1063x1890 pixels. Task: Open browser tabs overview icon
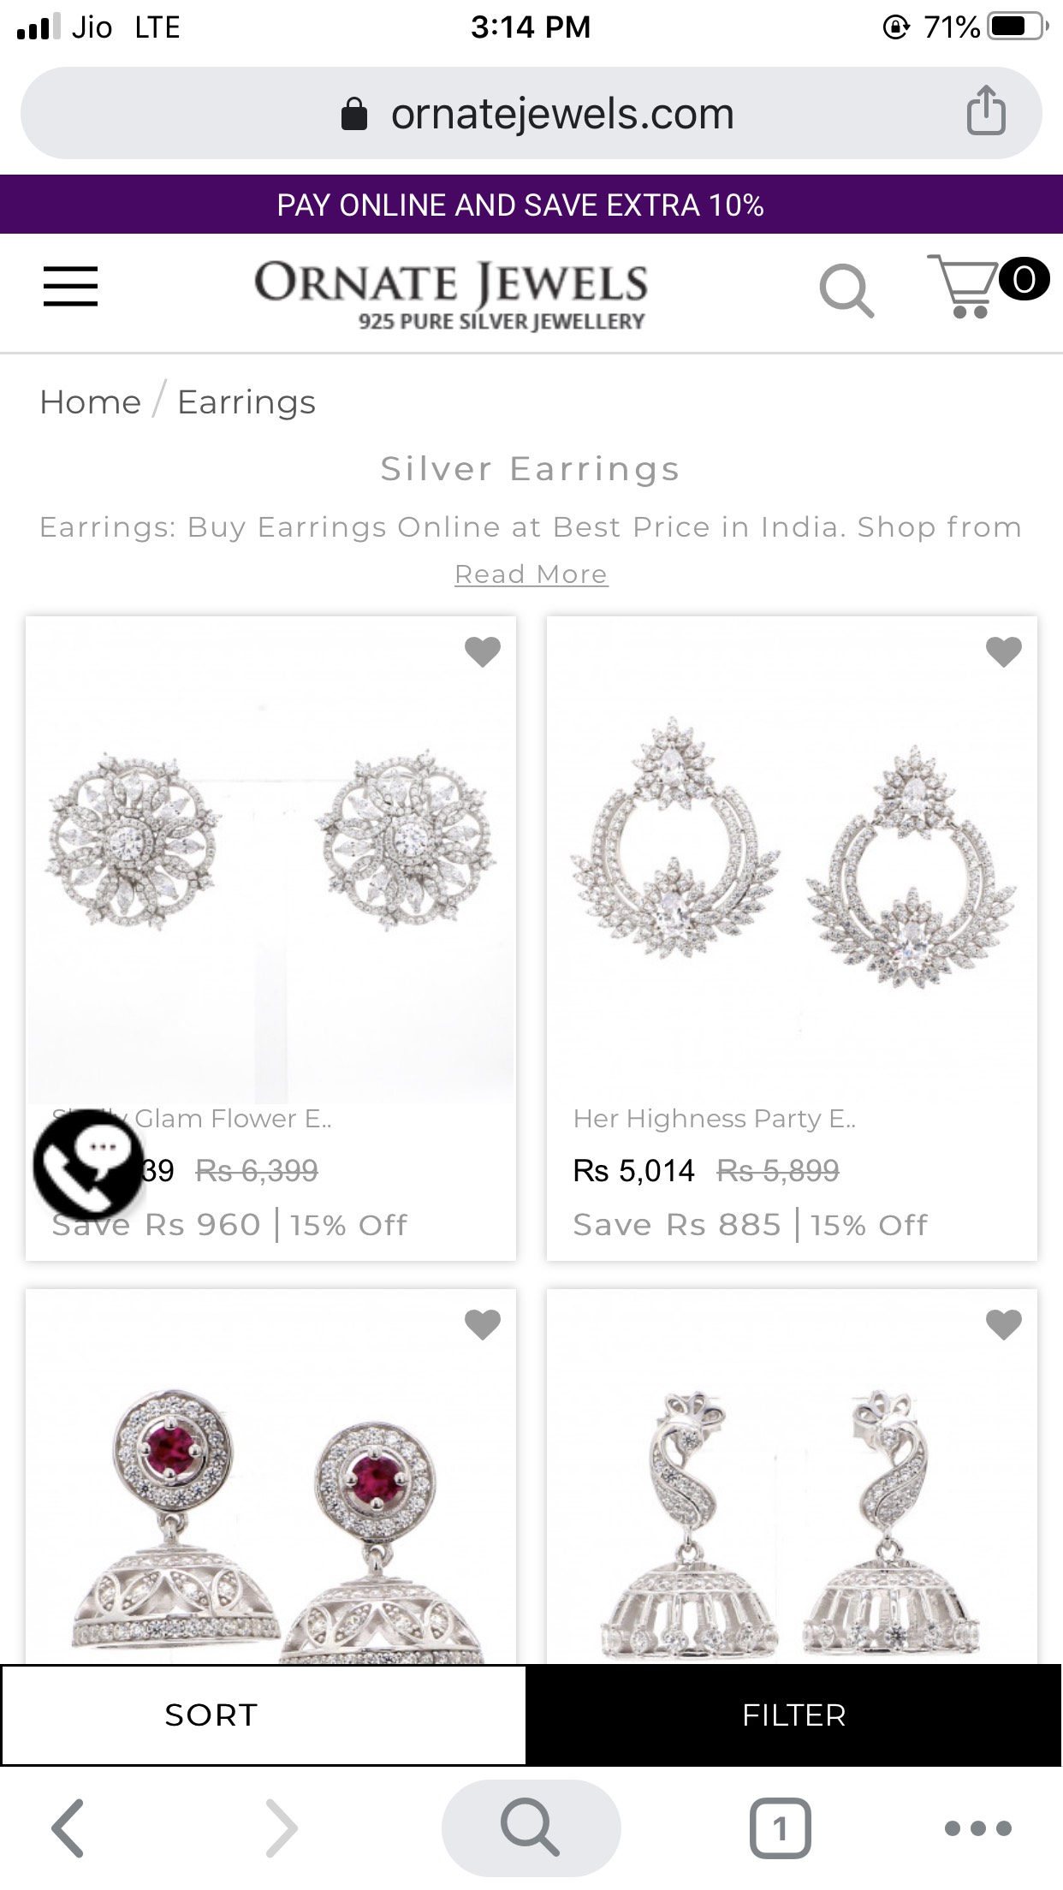pos(780,1828)
